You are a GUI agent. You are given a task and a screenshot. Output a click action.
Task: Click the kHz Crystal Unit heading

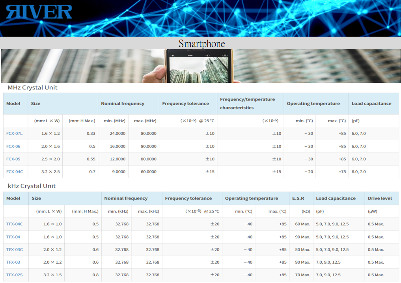coord(32,186)
